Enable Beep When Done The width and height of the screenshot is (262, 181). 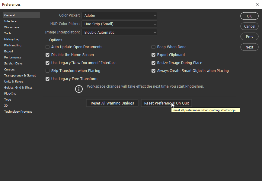153,47
